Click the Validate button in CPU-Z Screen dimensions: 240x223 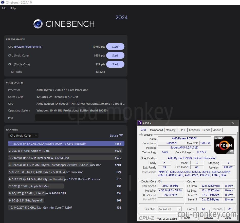click(208, 218)
